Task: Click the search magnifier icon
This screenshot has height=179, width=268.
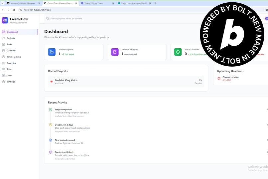Action: pos(48,18)
